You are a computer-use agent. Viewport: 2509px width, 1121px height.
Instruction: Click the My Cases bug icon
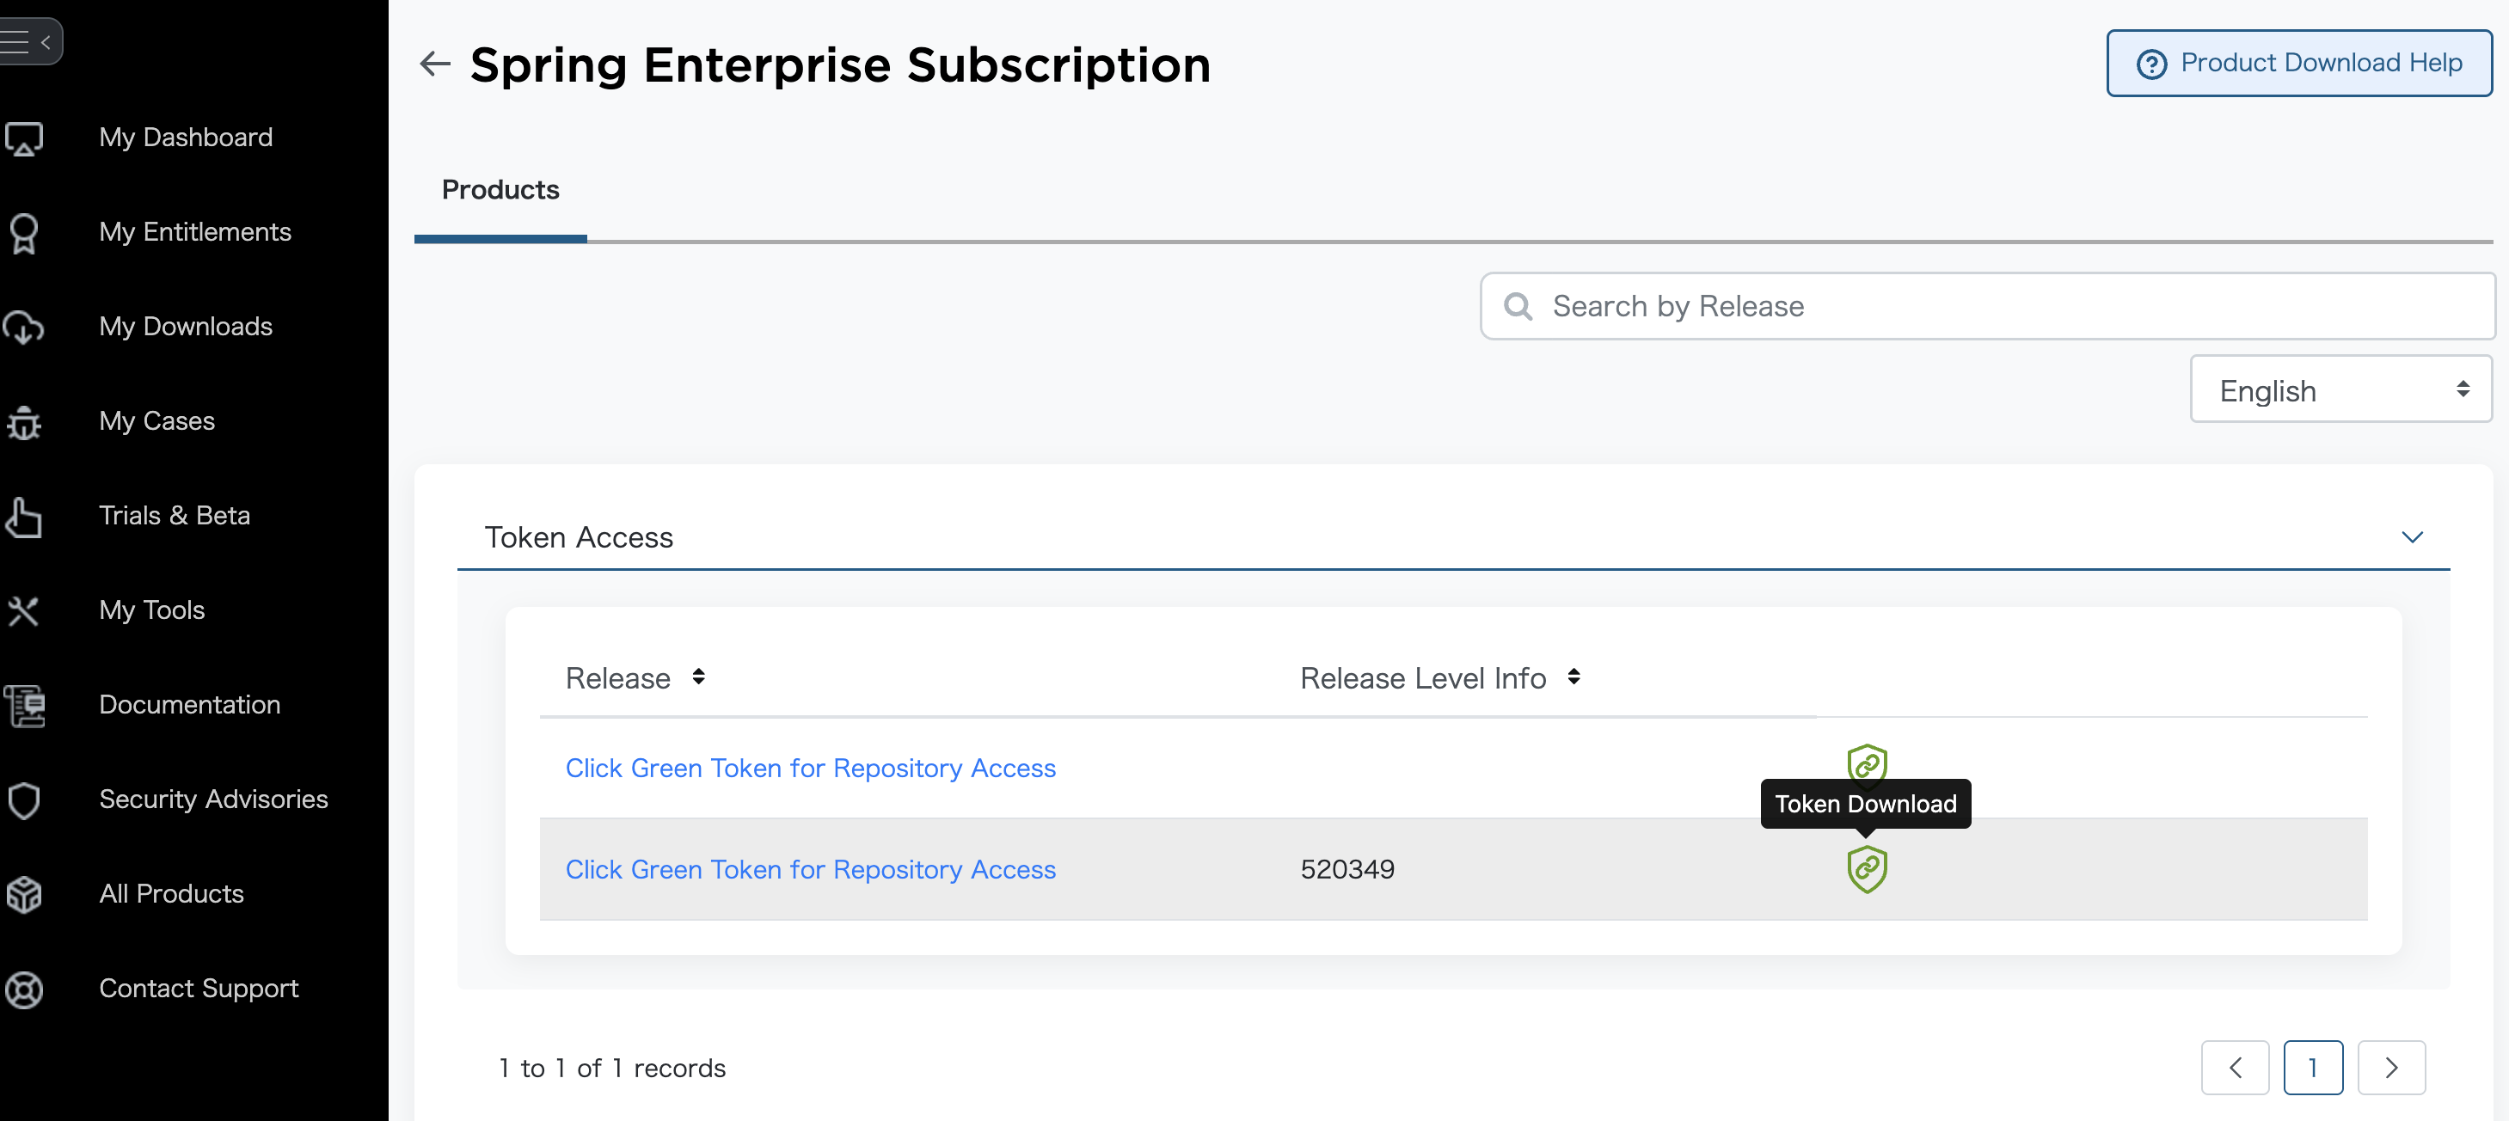[x=24, y=422]
